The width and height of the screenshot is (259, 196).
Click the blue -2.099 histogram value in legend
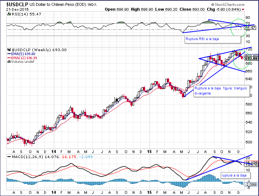[x=85, y=157]
